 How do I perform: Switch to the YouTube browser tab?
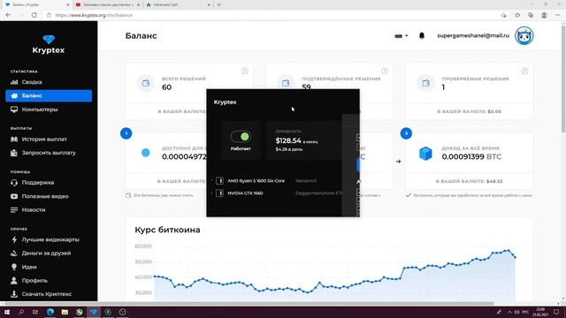107,4
